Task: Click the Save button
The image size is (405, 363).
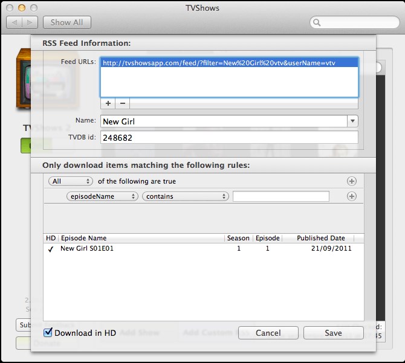Action: click(x=333, y=333)
